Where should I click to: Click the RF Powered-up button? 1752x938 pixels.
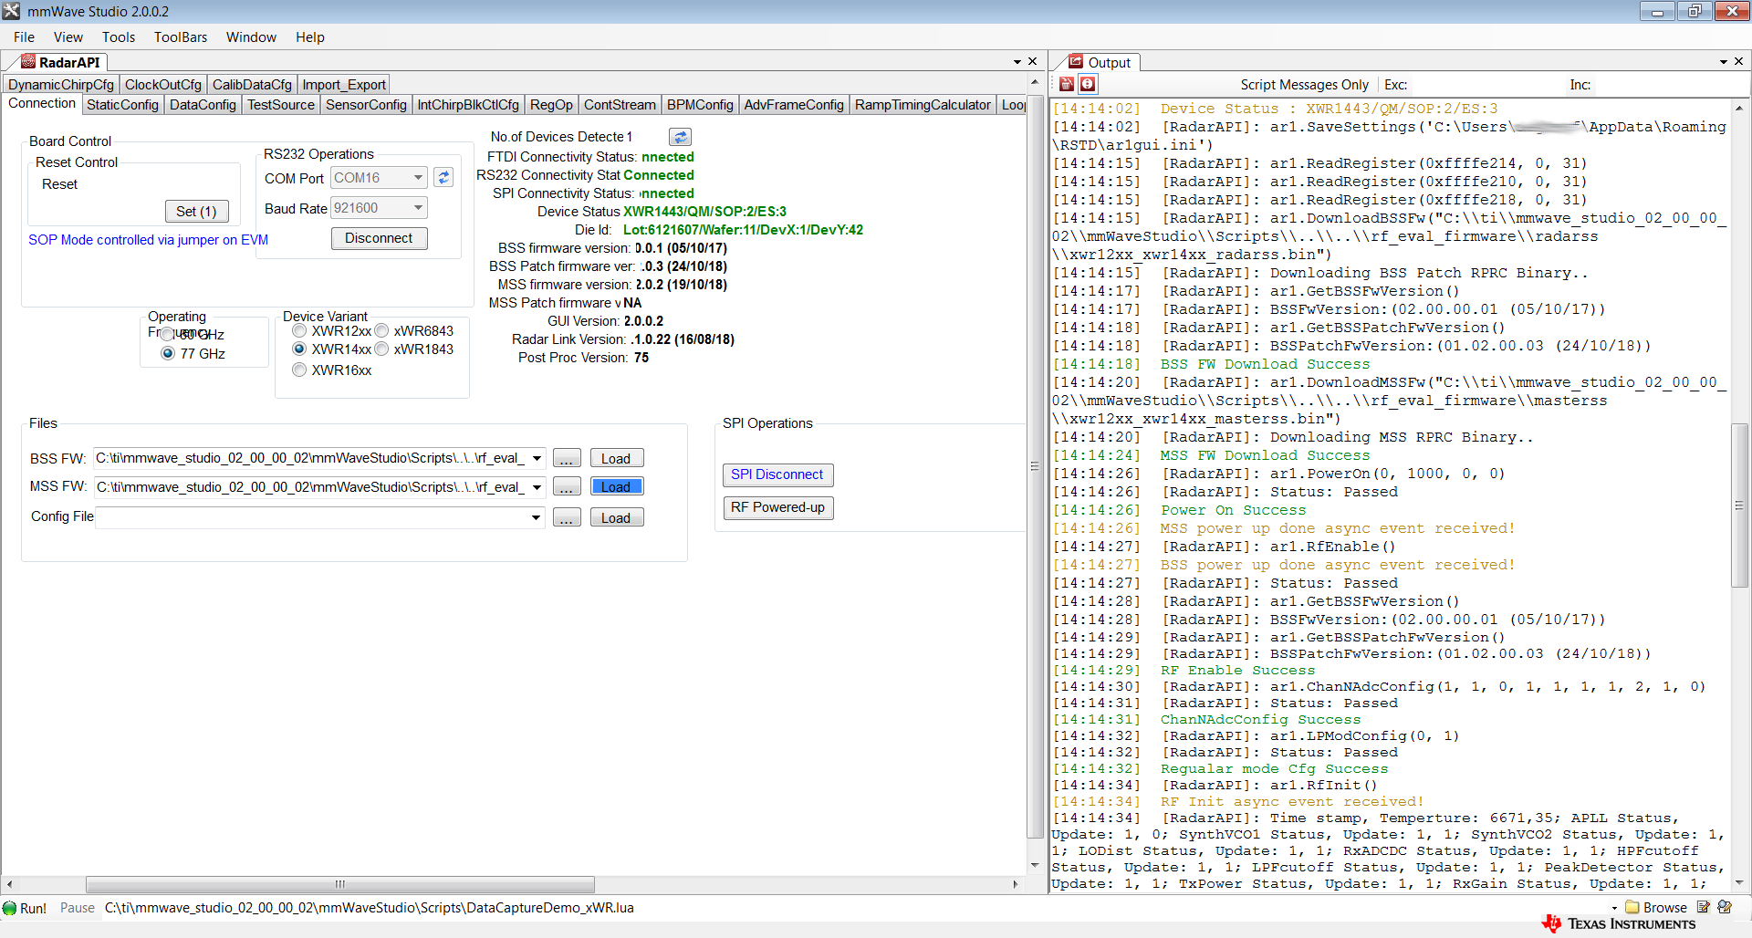coord(777,507)
